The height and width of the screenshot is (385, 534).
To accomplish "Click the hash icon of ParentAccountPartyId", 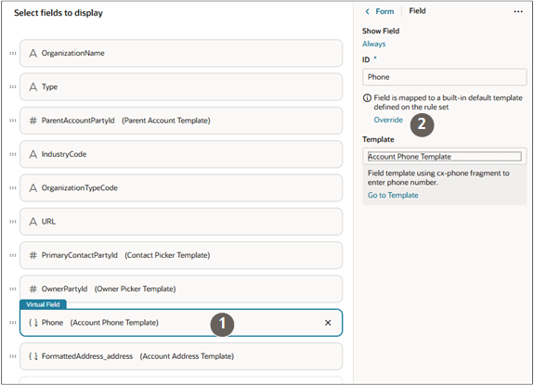I will (x=33, y=121).
